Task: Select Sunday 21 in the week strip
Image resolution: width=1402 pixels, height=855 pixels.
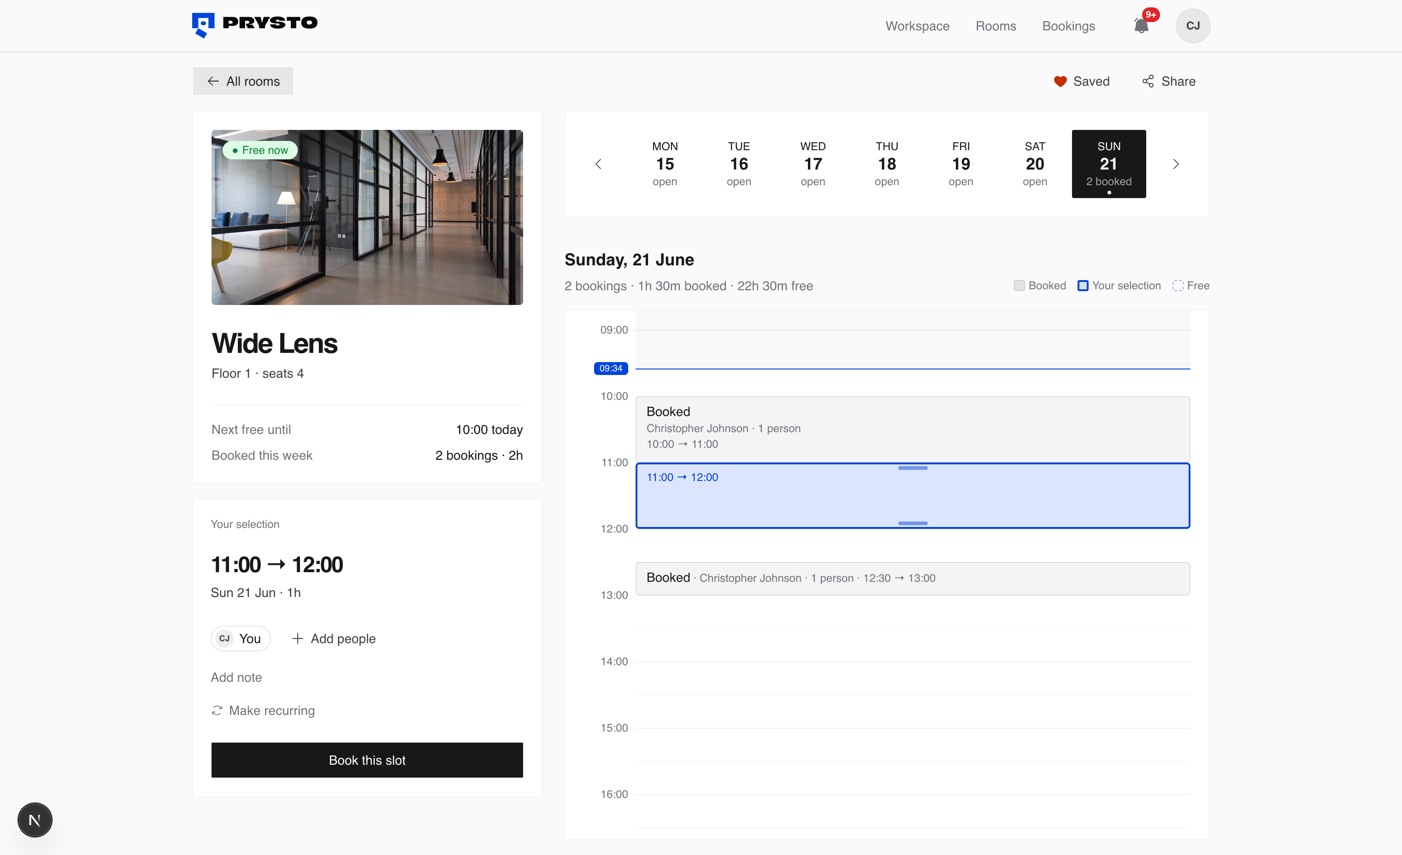Action: coord(1108,164)
